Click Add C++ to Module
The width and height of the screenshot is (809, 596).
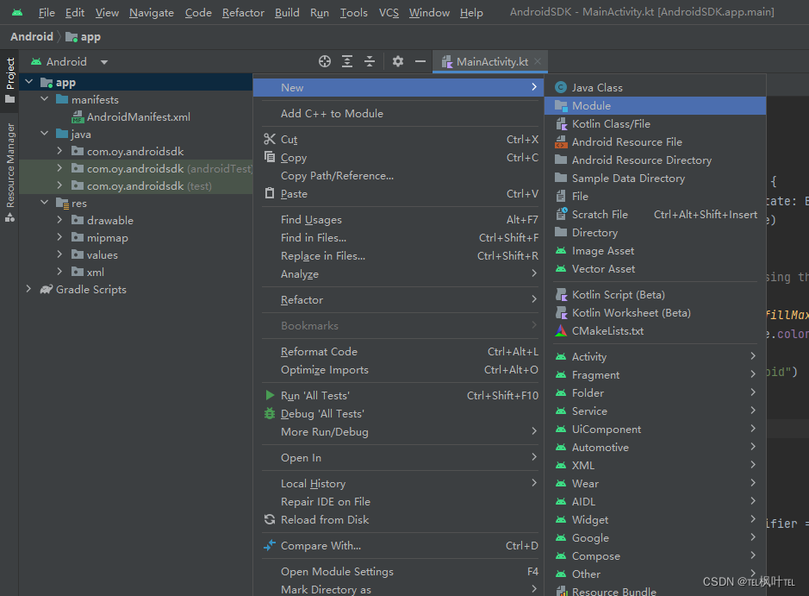click(x=331, y=113)
